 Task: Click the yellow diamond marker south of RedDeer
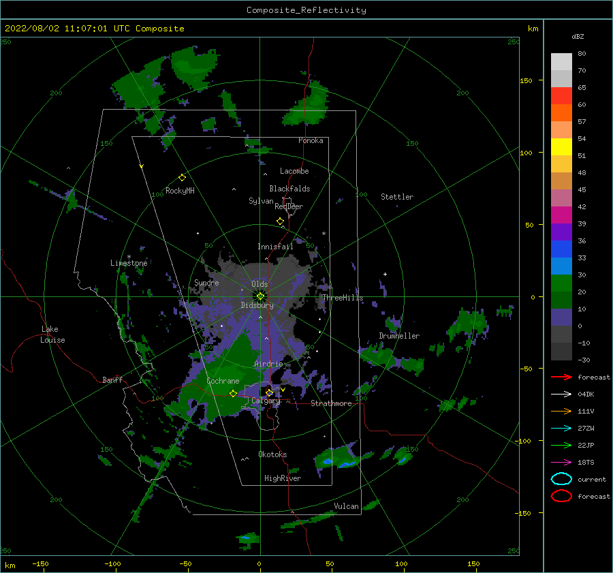pyautogui.click(x=281, y=221)
